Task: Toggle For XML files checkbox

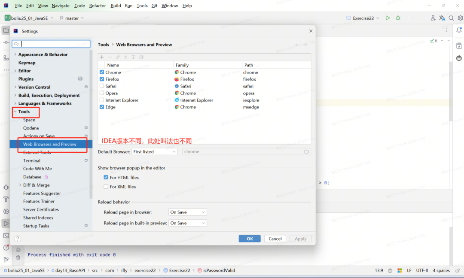Action: (106, 187)
